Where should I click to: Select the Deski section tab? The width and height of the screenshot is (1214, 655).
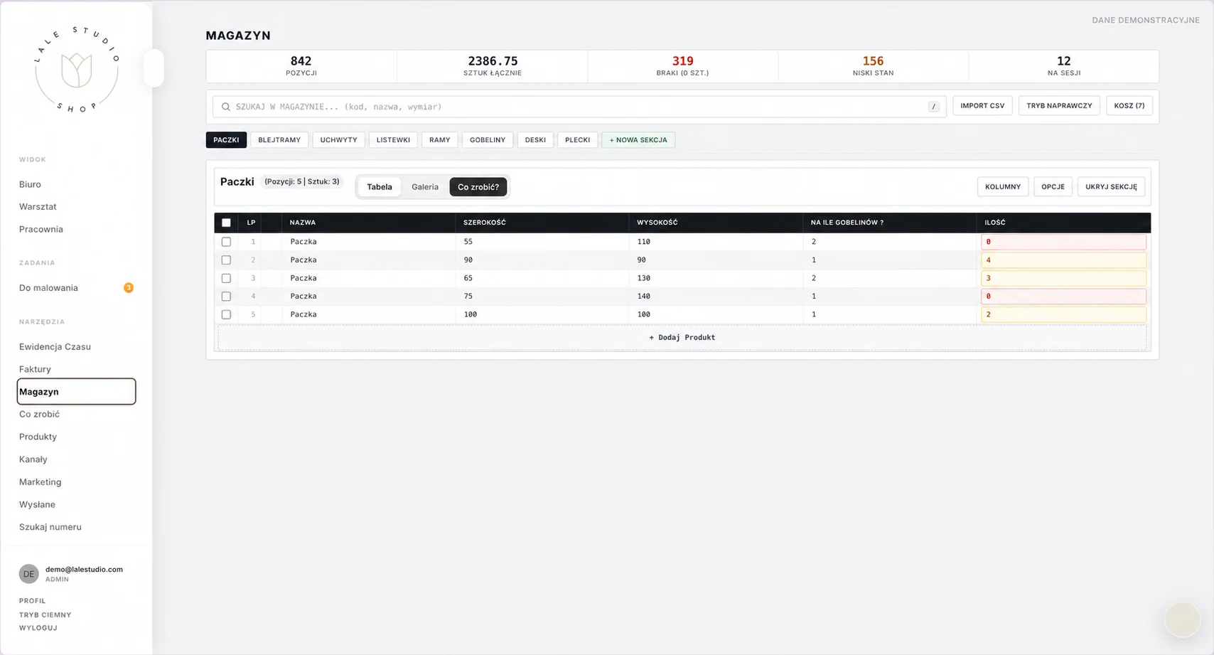click(535, 140)
